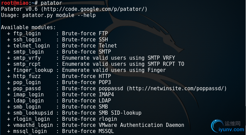The width and height of the screenshot is (246, 135).
Task: Click the http_fuzz module name
Action: pos(27,76)
